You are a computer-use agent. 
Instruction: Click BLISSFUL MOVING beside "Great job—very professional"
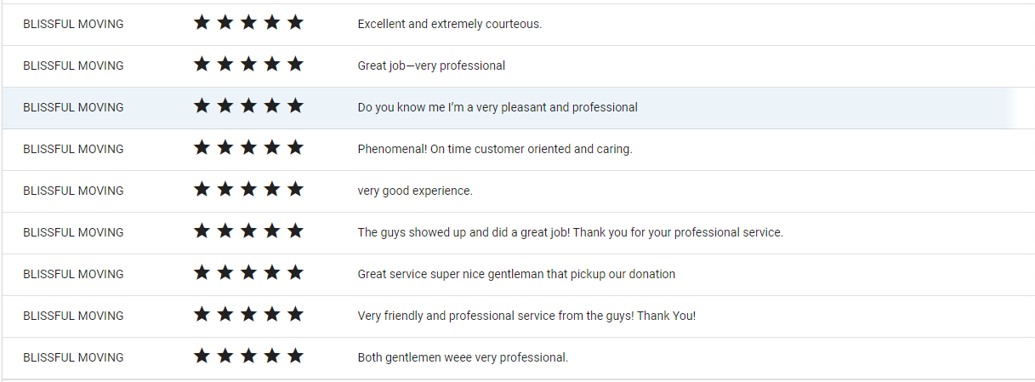pos(73,66)
